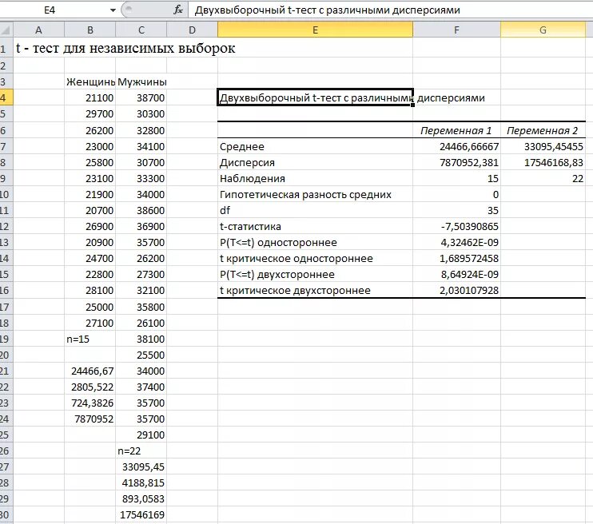Select column E header

click(x=315, y=30)
